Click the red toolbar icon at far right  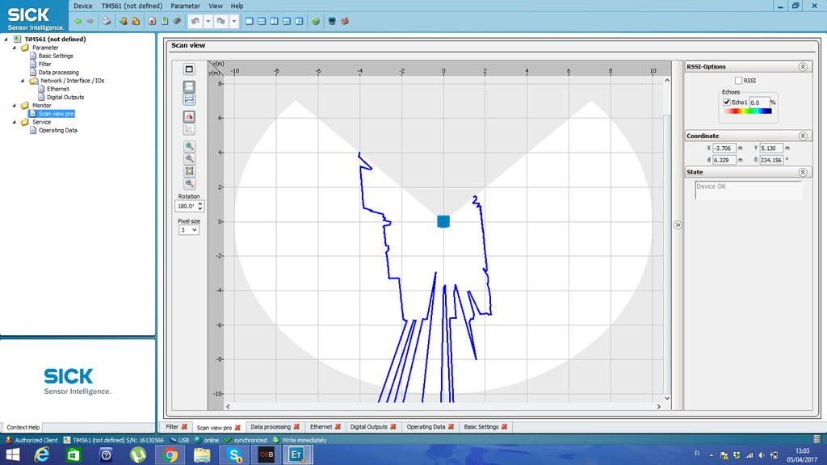(344, 21)
